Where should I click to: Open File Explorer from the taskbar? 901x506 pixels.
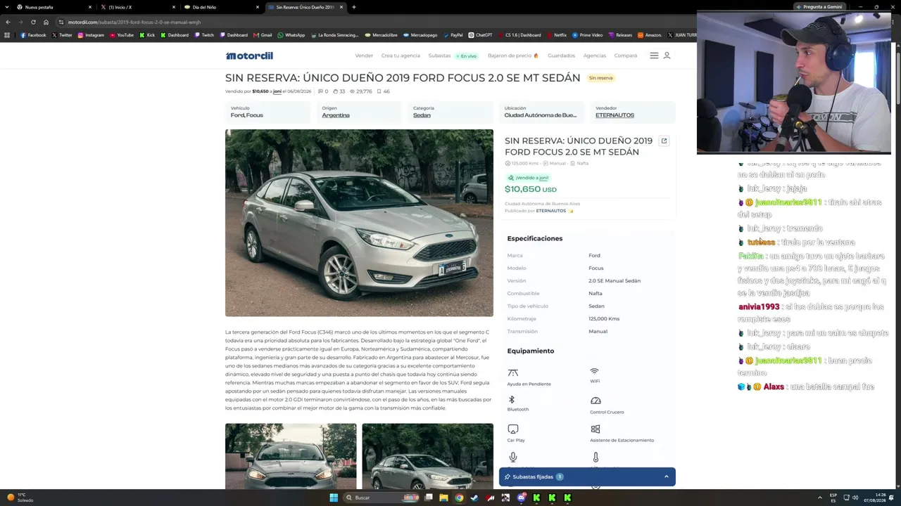click(443, 498)
